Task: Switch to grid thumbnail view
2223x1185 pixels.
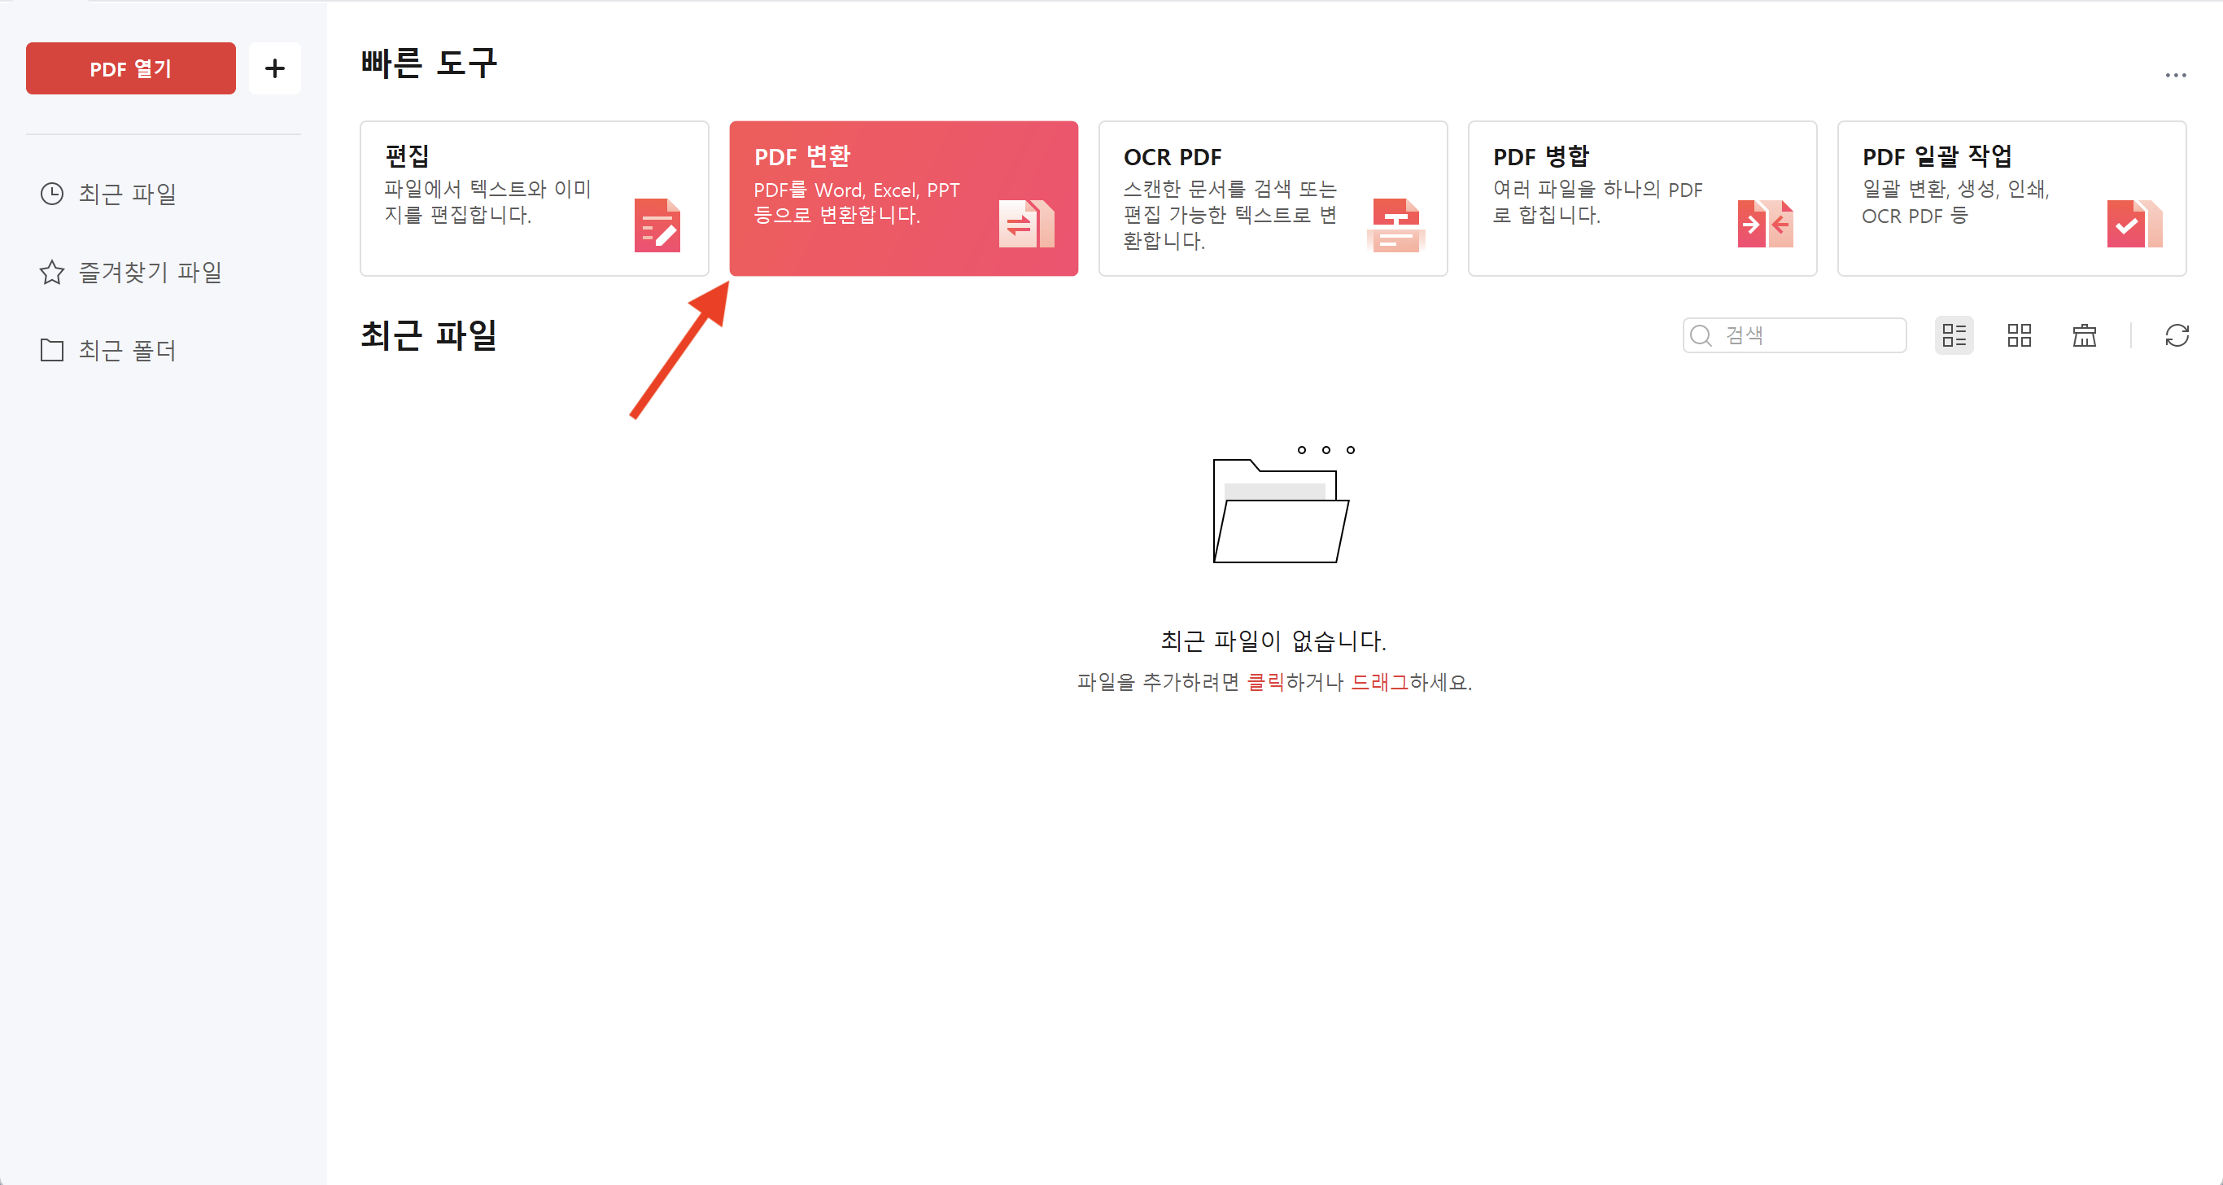Action: [2020, 335]
